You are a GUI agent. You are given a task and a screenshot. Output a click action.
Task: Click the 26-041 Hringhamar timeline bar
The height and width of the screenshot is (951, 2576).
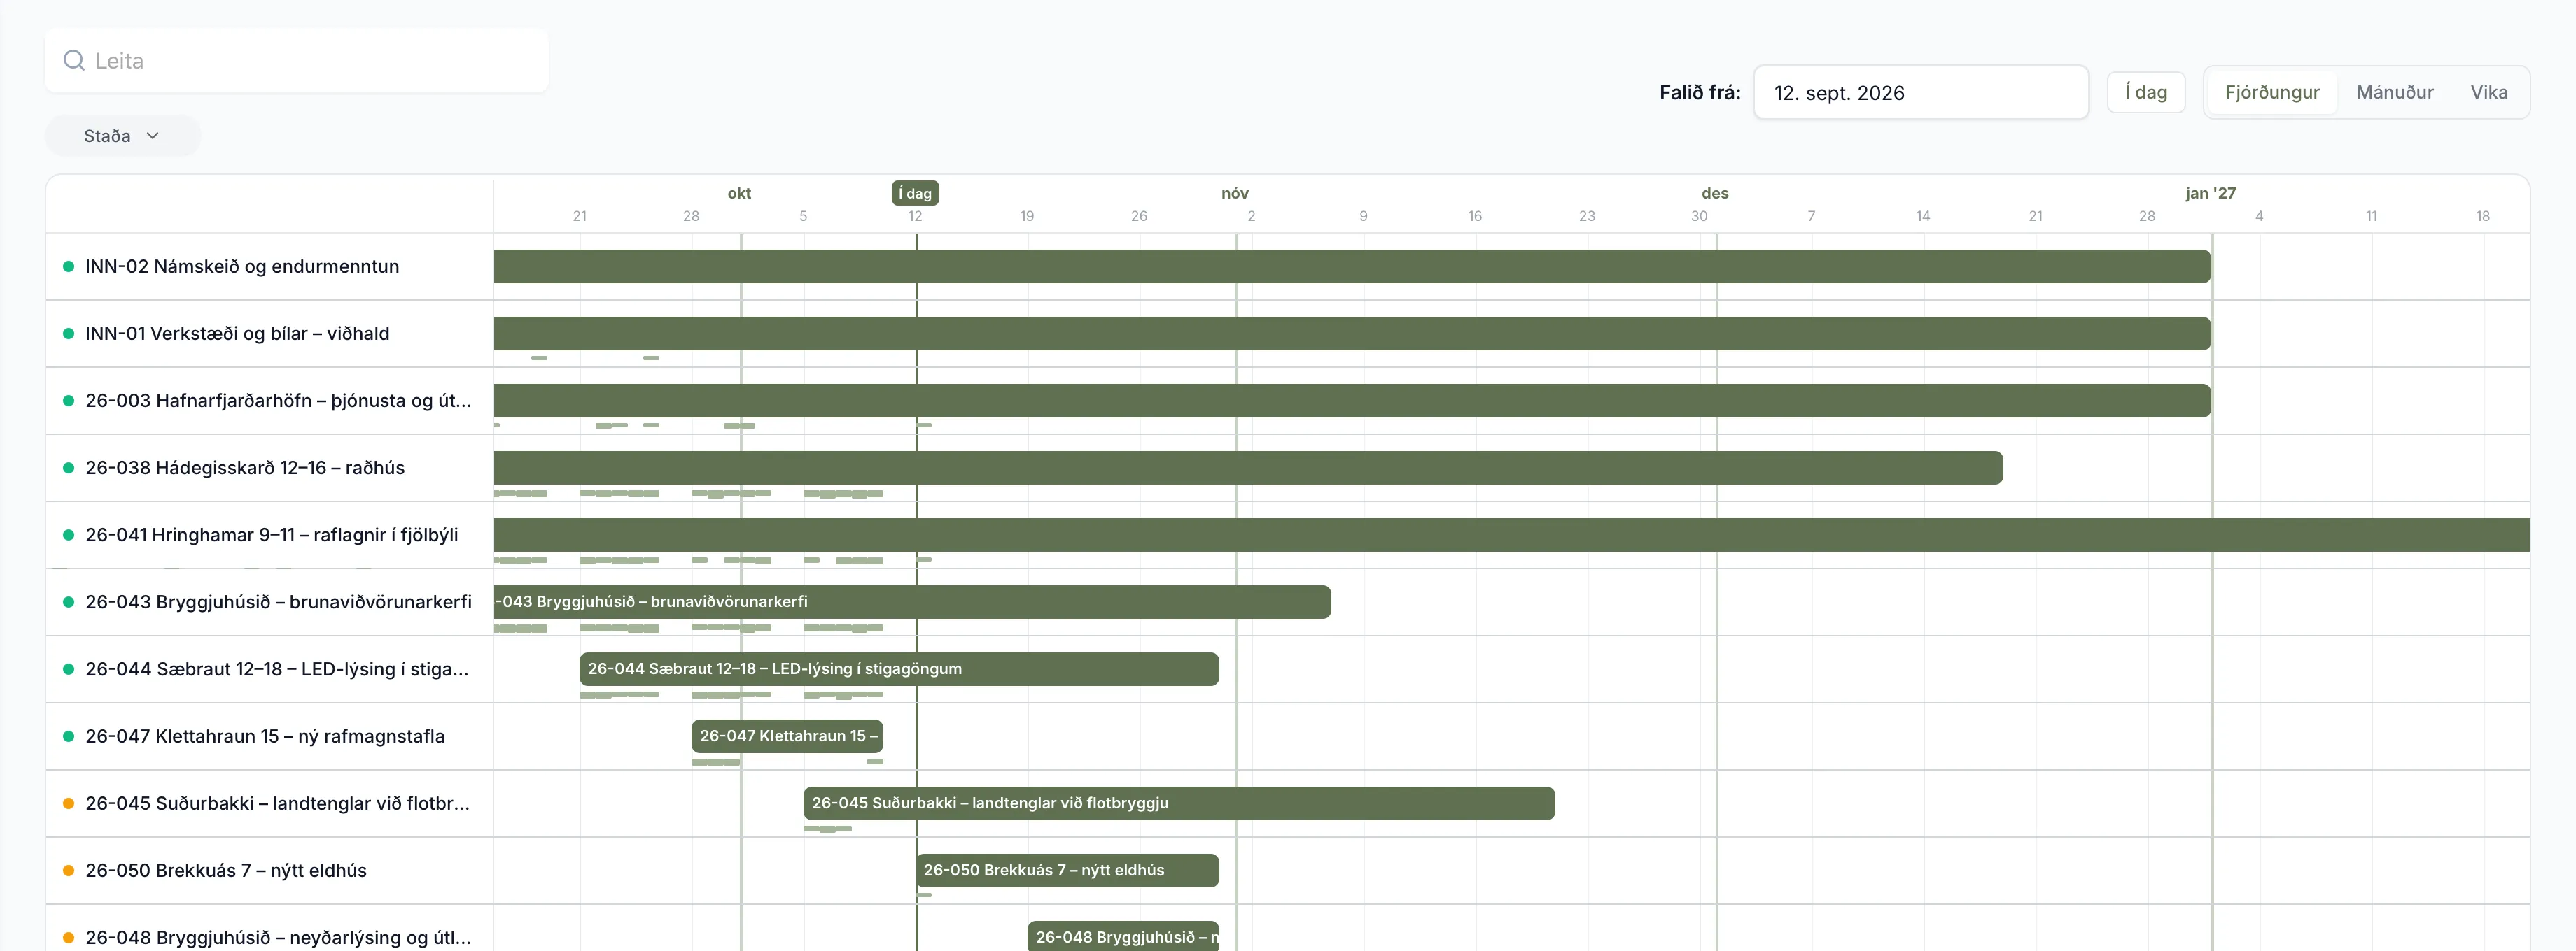pos(1512,534)
